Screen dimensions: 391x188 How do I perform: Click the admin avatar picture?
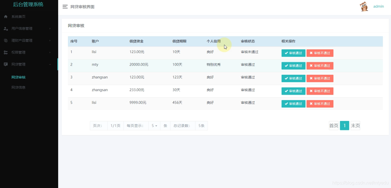point(364,6)
